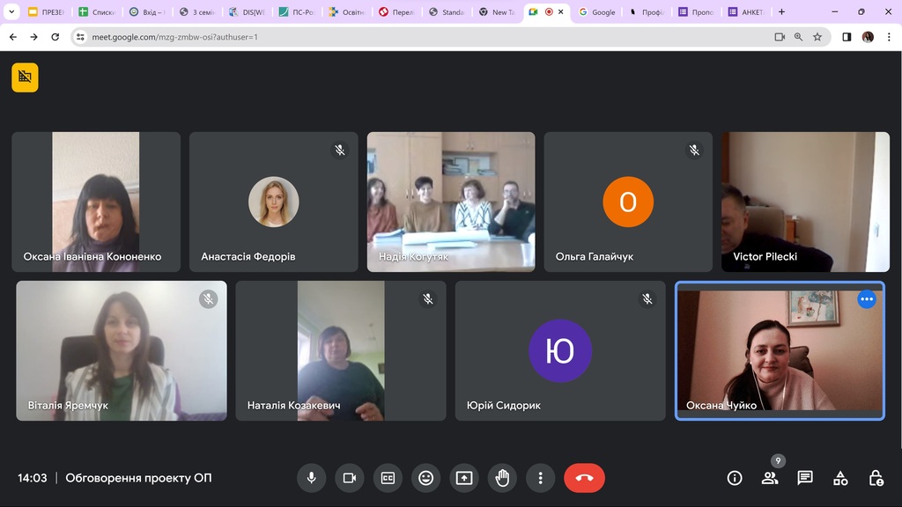
Task: Open the chat messages panel
Action: click(x=805, y=478)
